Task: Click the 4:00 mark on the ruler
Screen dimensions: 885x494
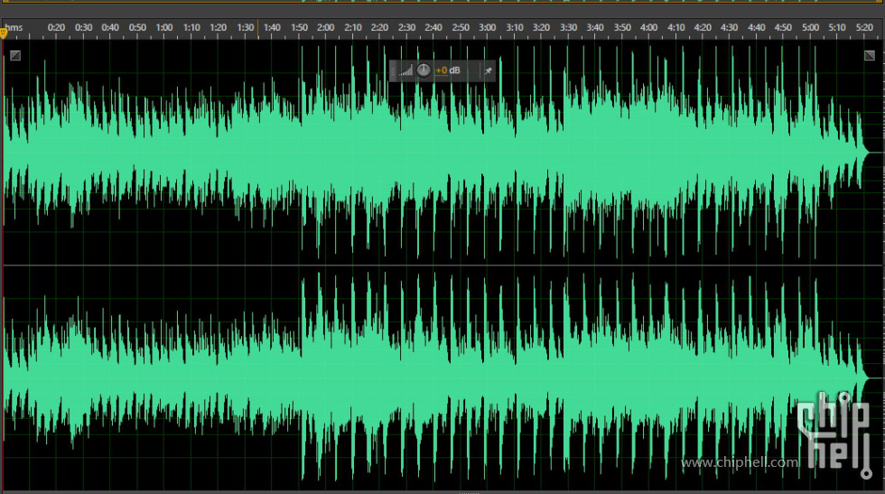Action: (x=648, y=28)
